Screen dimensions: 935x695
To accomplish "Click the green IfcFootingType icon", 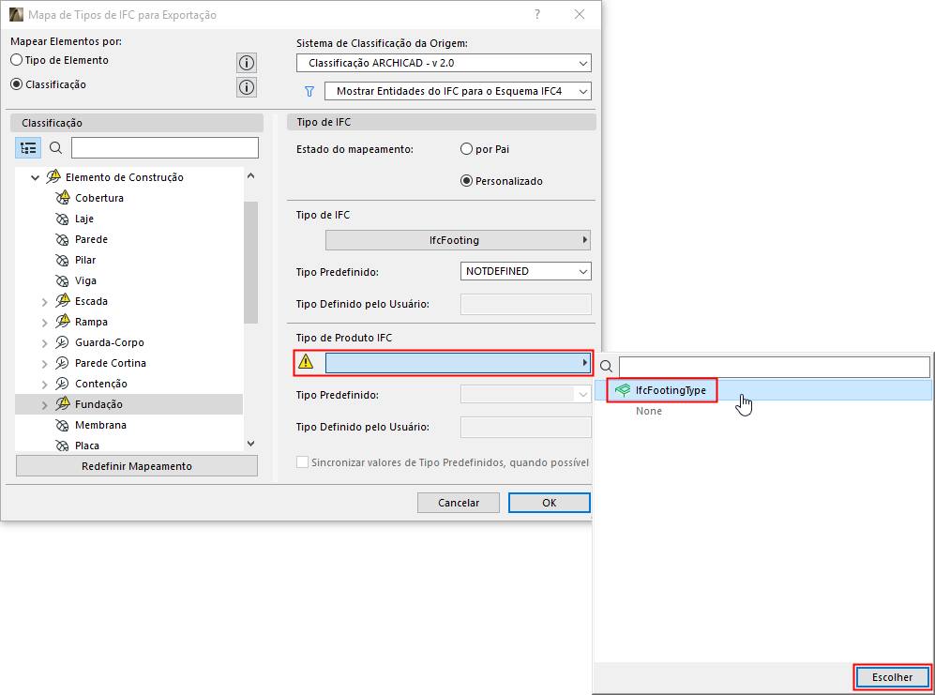I will coord(622,390).
